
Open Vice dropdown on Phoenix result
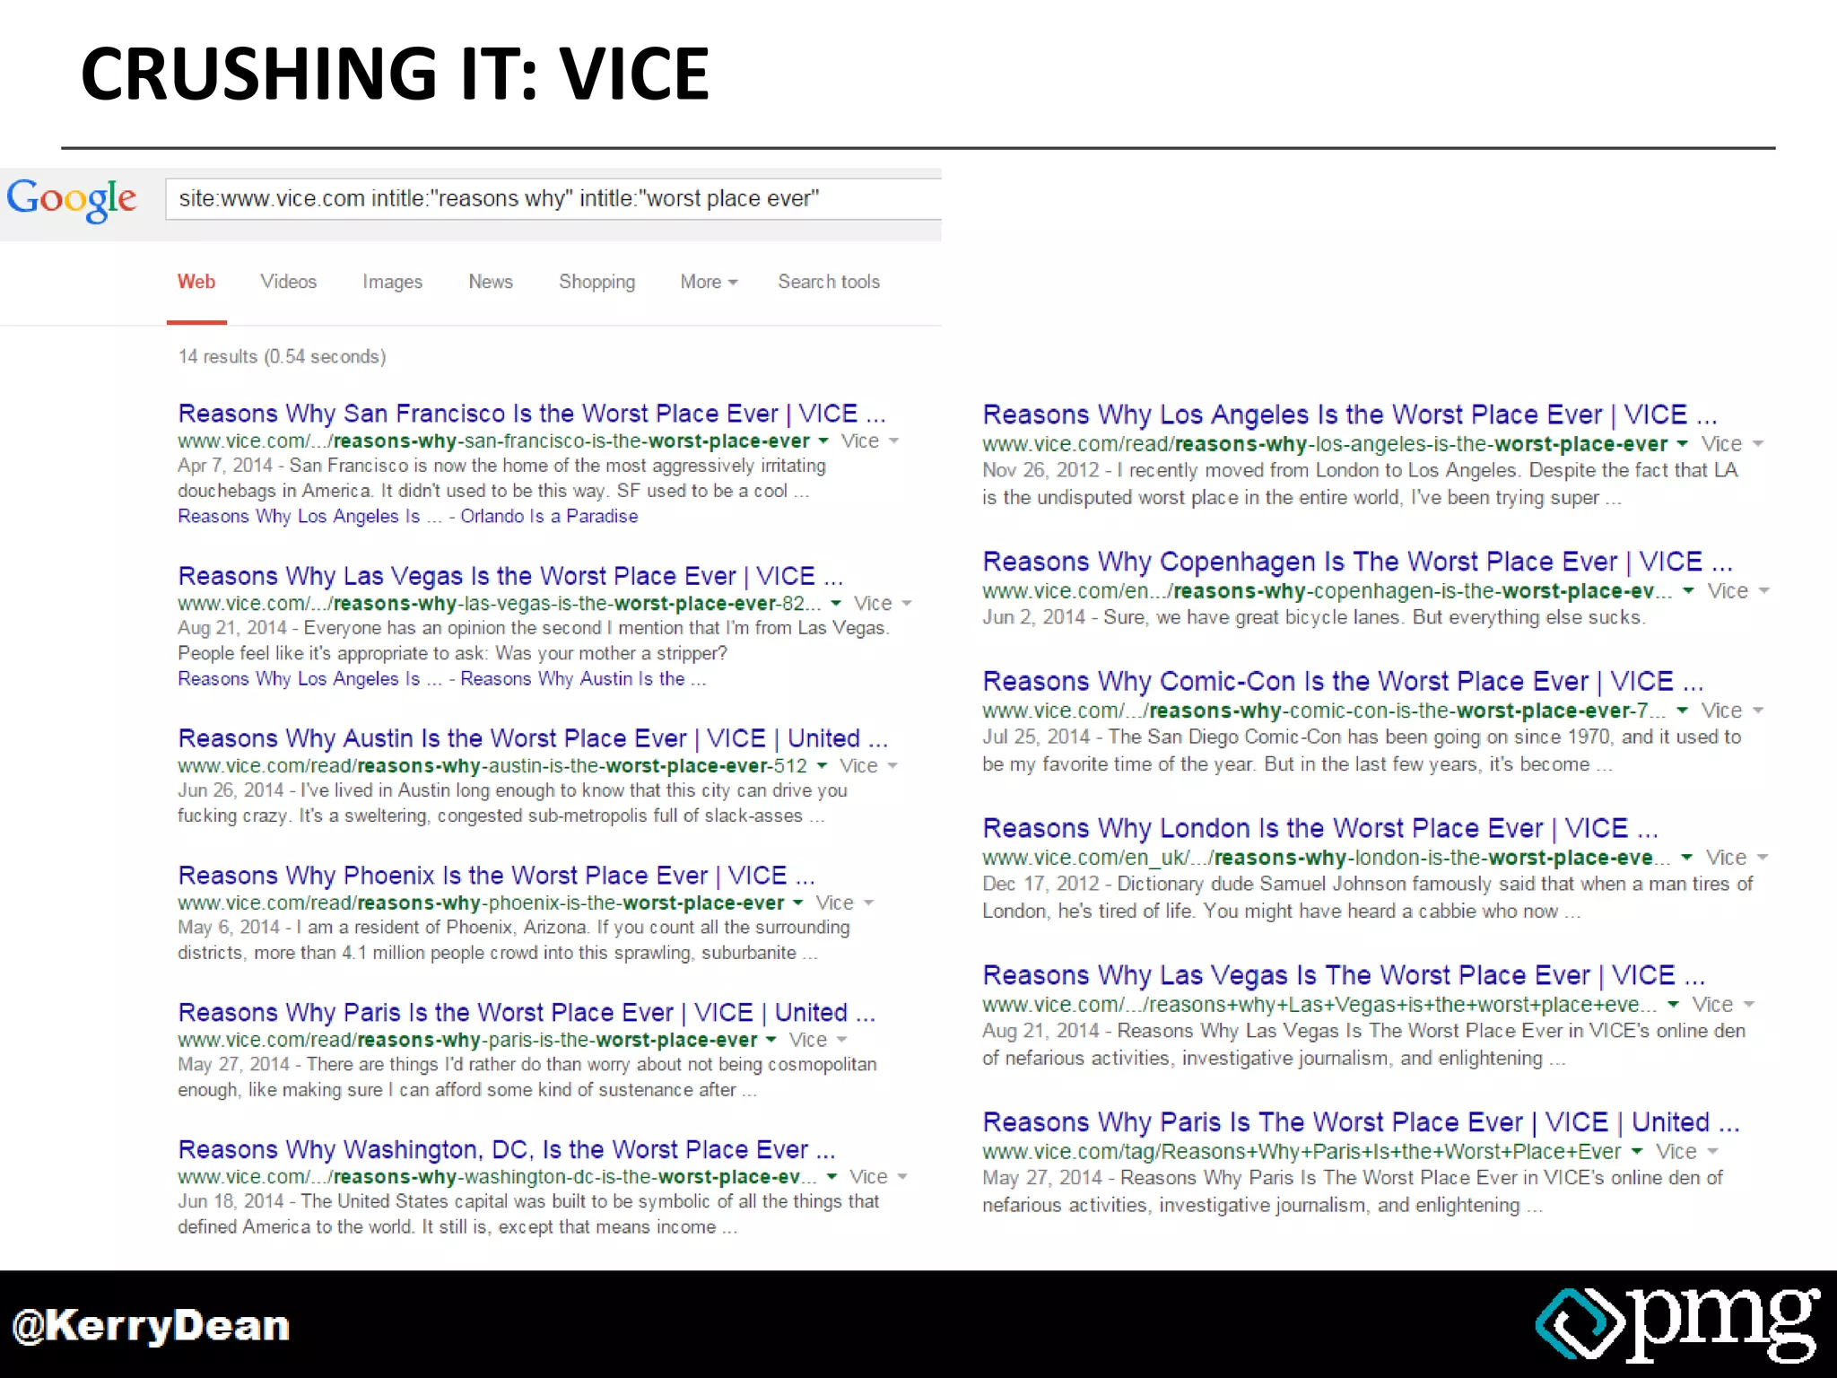tap(844, 903)
